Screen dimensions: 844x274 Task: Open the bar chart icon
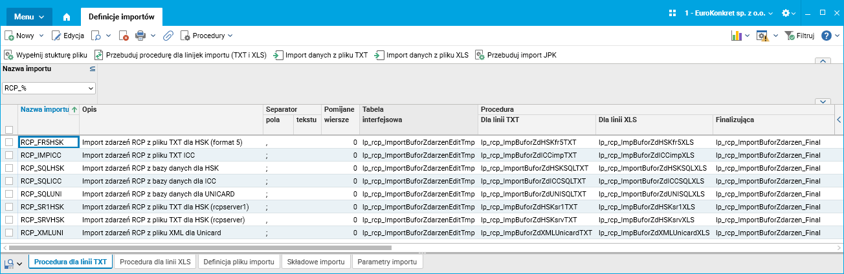click(x=737, y=36)
